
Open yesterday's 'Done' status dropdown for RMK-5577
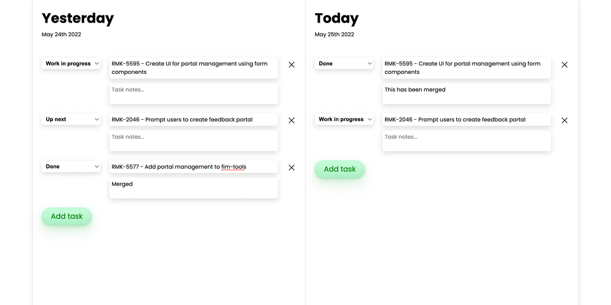pos(72,167)
